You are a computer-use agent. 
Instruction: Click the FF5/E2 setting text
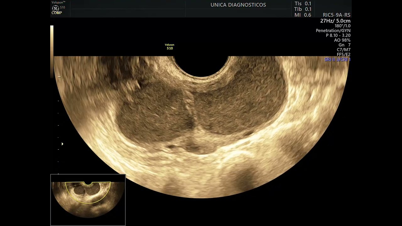(x=344, y=54)
